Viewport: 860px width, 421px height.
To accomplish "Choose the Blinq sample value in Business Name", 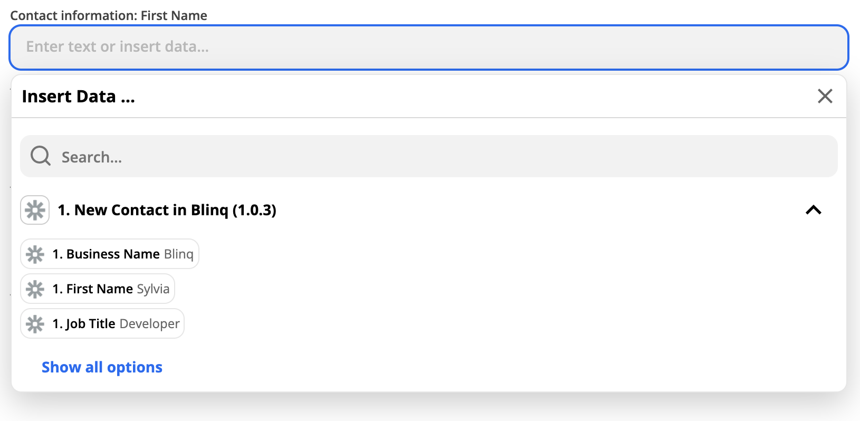I will click(x=179, y=254).
